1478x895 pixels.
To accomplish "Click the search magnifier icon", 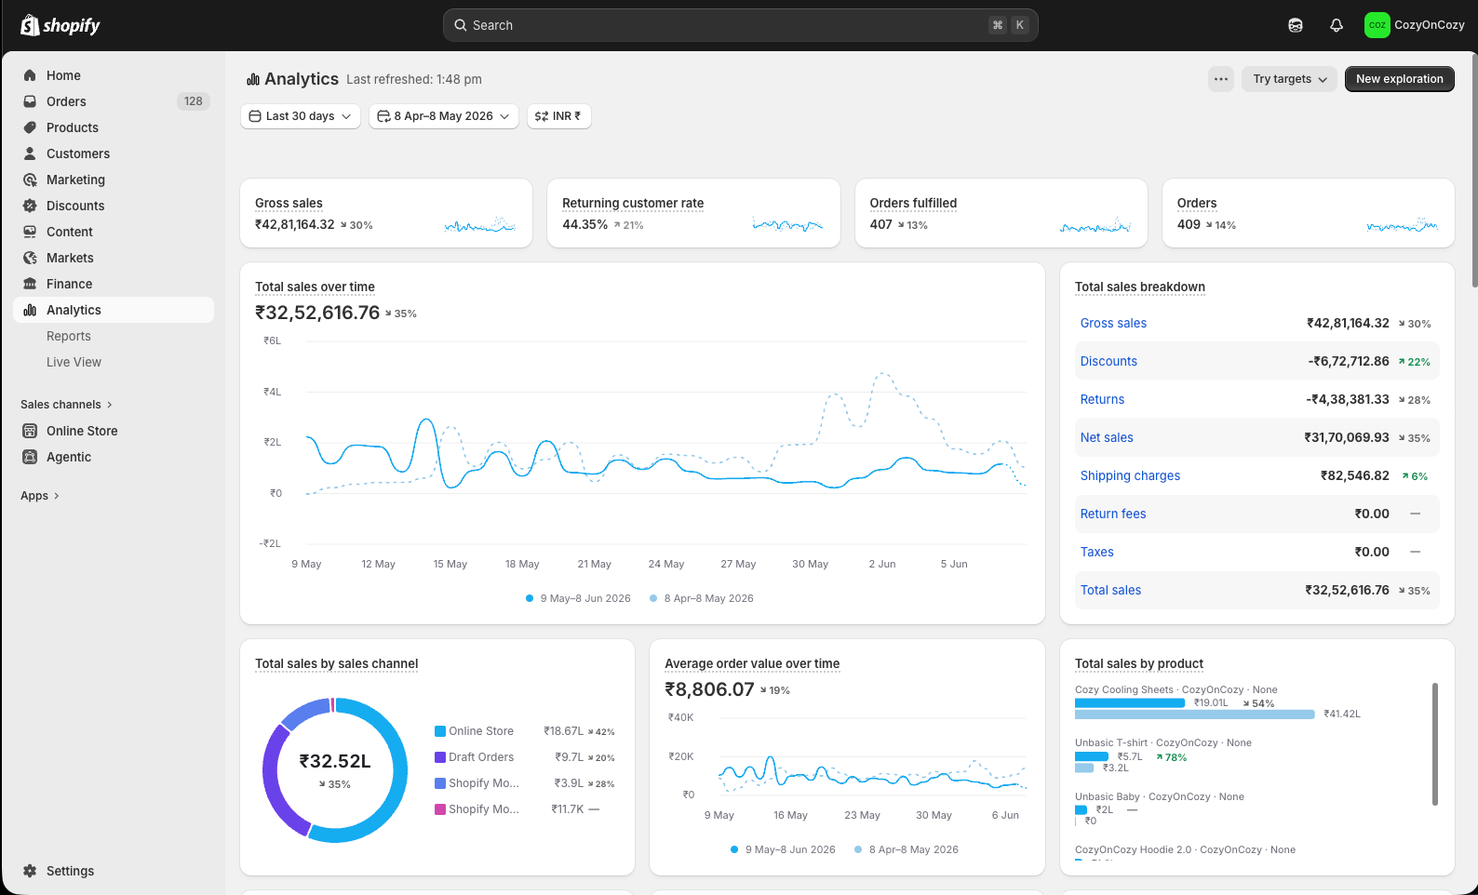I will coord(460,25).
